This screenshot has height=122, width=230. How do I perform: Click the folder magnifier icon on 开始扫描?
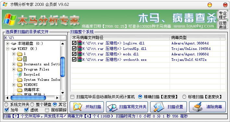click(77, 107)
